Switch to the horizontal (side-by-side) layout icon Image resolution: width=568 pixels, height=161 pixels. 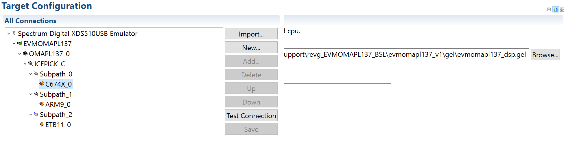click(556, 10)
